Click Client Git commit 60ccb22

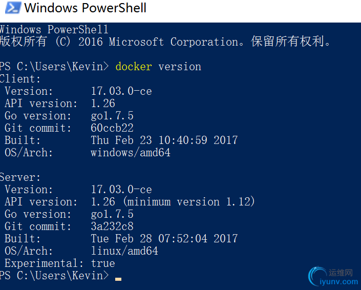coord(112,128)
